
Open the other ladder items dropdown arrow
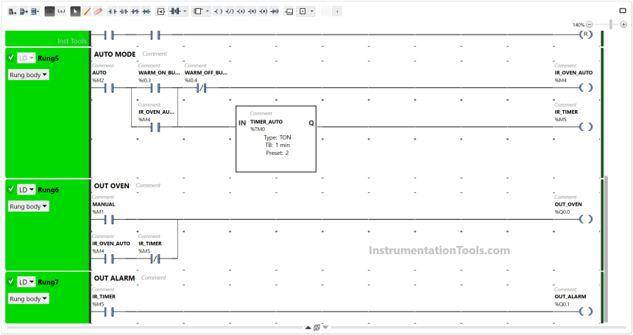coord(311,12)
